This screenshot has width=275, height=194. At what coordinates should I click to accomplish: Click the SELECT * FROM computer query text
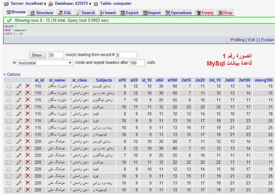(16, 30)
